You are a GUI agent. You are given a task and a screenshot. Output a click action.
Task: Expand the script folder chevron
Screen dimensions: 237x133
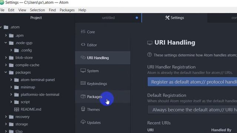click(x=11, y=102)
